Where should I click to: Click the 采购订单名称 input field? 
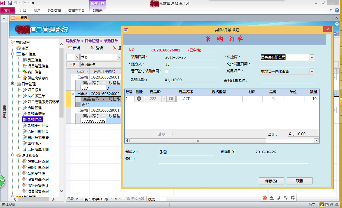[x=287, y=80]
